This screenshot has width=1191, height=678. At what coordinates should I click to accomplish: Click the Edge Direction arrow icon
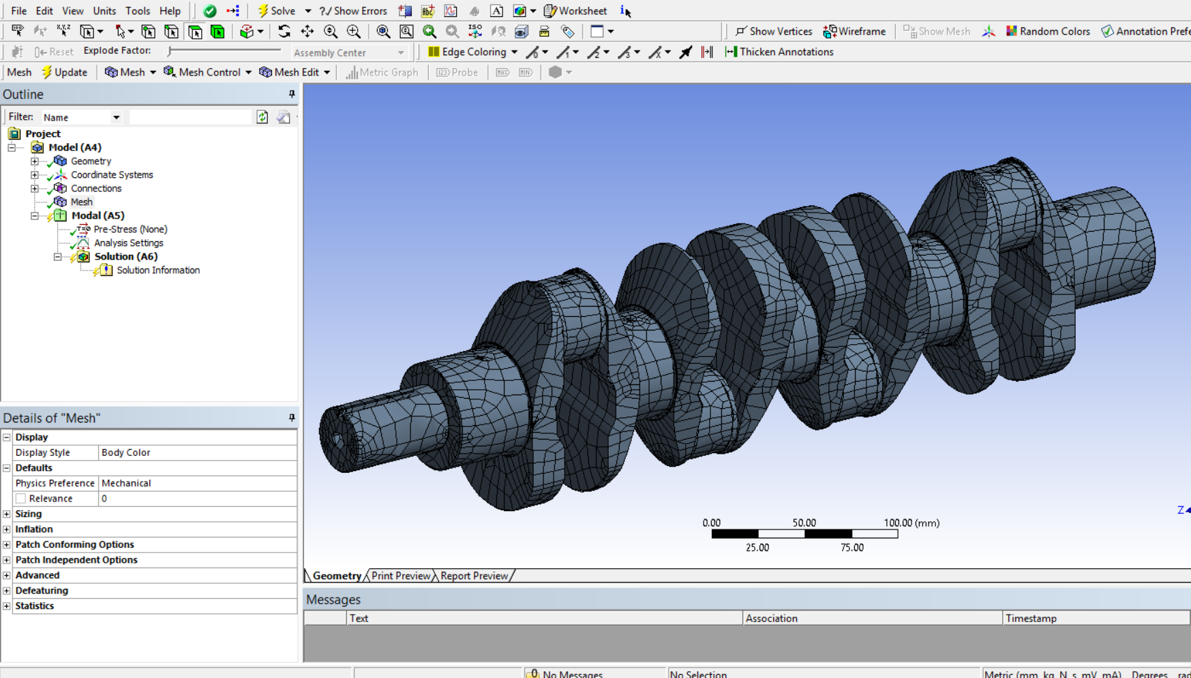pos(686,52)
